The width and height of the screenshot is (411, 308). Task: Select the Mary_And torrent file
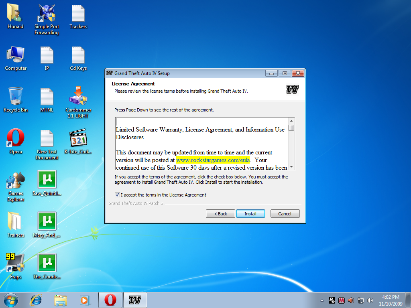(47, 221)
